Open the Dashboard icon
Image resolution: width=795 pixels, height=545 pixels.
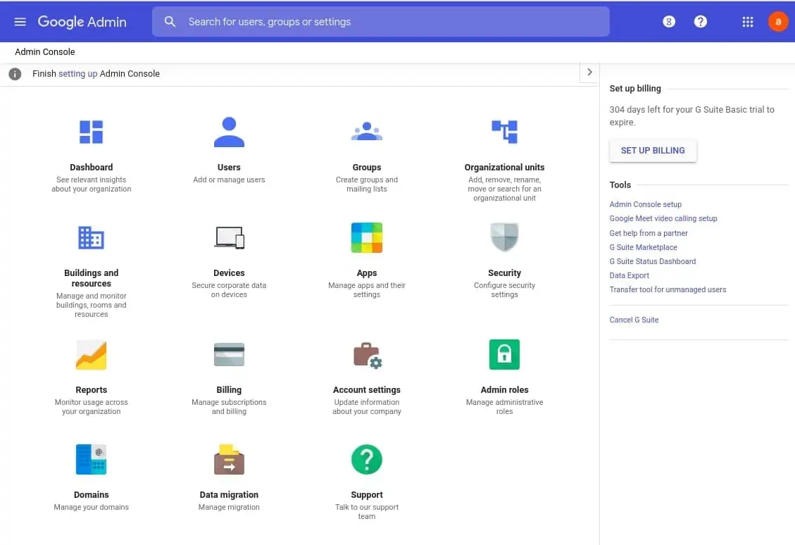(x=92, y=132)
